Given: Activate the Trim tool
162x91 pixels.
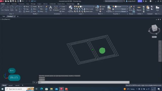Looking at the screenshot, I should click(40, 7).
